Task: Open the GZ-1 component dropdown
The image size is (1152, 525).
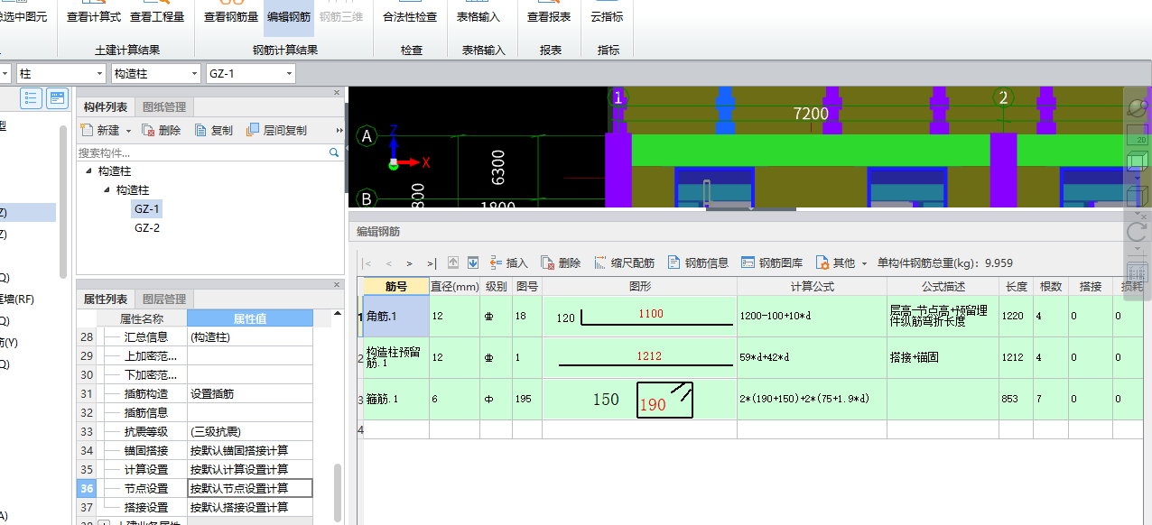Action: 251,74
